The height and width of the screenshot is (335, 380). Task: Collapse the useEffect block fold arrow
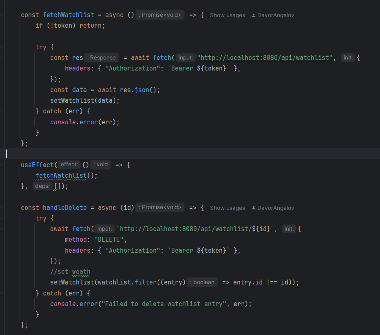(x=2, y=165)
